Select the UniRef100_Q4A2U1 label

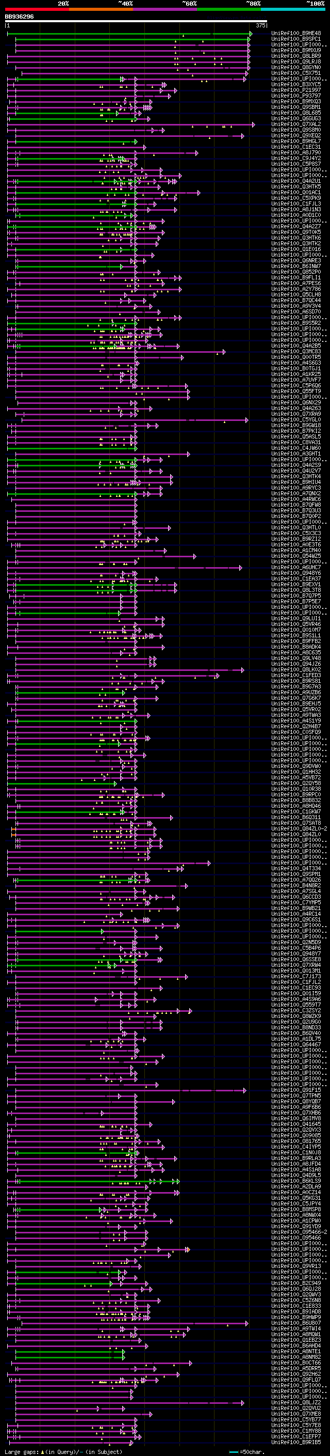point(296,181)
